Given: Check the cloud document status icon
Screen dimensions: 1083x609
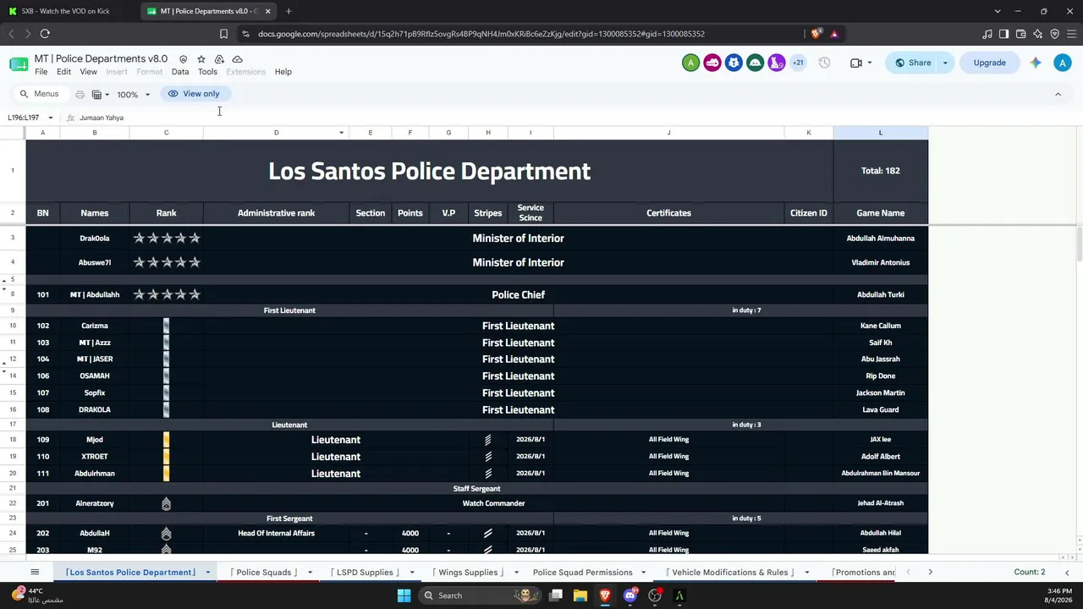Looking at the screenshot, I should pos(238,59).
